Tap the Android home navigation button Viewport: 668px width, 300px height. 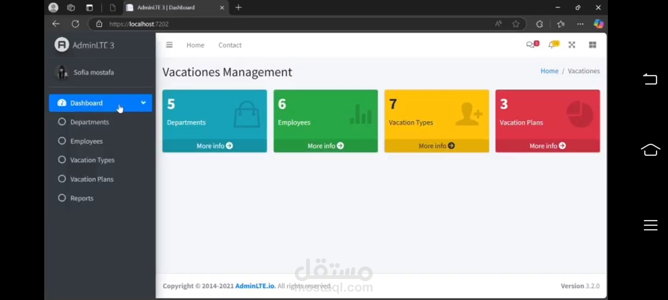pyautogui.click(x=650, y=150)
